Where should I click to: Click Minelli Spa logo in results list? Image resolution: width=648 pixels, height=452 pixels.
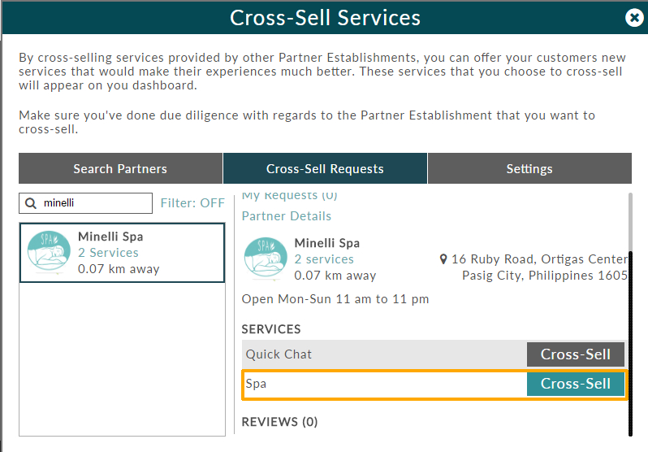pos(49,253)
